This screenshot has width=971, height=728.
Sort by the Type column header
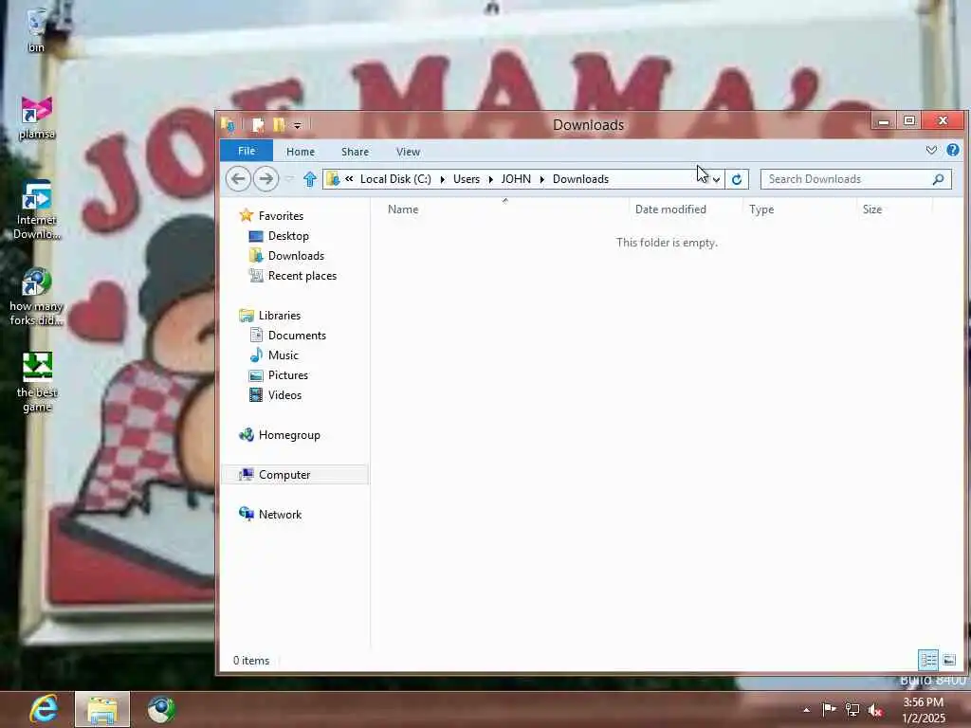pyautogui.click(x=761, y=209)
